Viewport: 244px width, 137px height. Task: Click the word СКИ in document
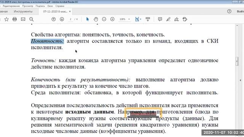tap(213, 41)
